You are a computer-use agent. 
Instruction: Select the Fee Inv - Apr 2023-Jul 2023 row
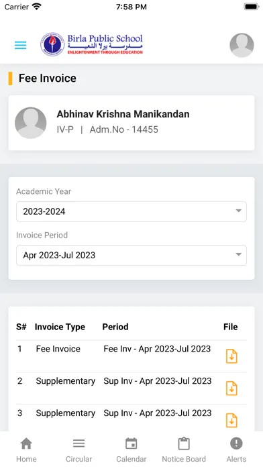pos(131,356)
